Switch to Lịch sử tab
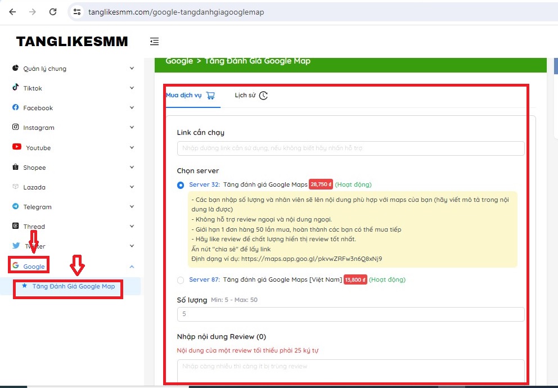 251,95
